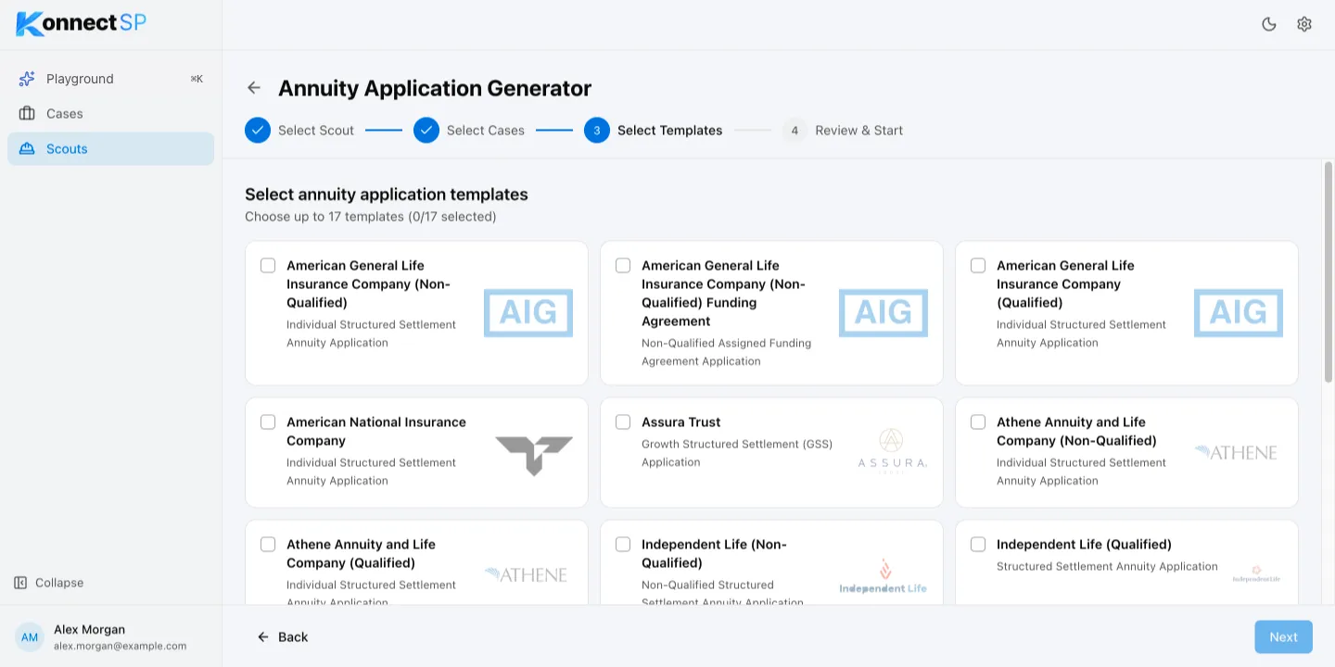
Task: Check Athene Annuity (Non-Qualified) template
Action: (x=978, y=422)
